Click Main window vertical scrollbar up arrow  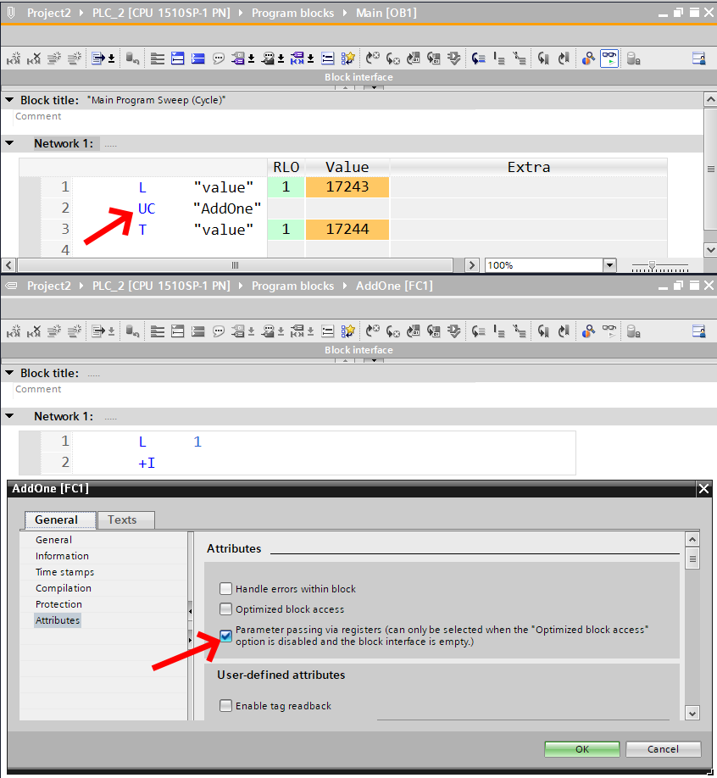pyautogui.click(x=710, y=99)
